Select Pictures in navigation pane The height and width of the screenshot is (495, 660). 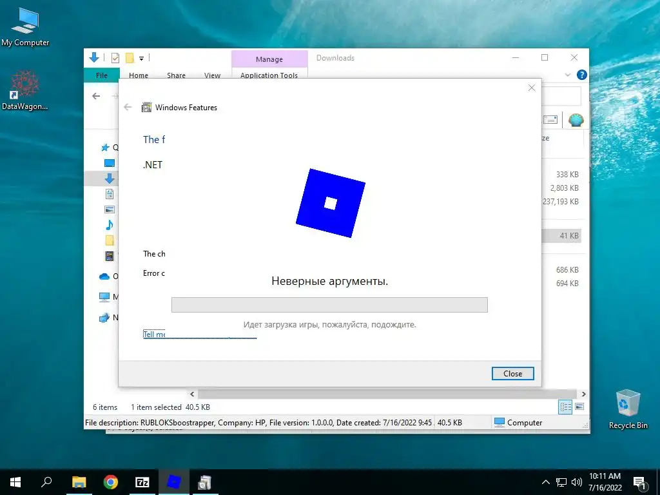coord(110,209)
